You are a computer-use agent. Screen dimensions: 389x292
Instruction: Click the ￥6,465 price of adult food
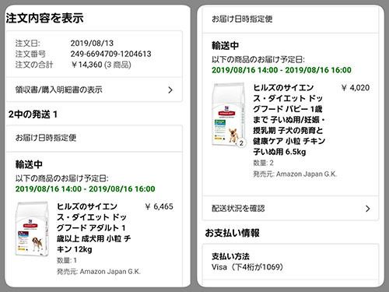pos(159,206)
